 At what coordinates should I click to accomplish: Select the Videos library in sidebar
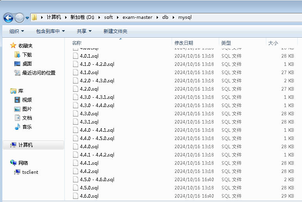pos(27,100)
